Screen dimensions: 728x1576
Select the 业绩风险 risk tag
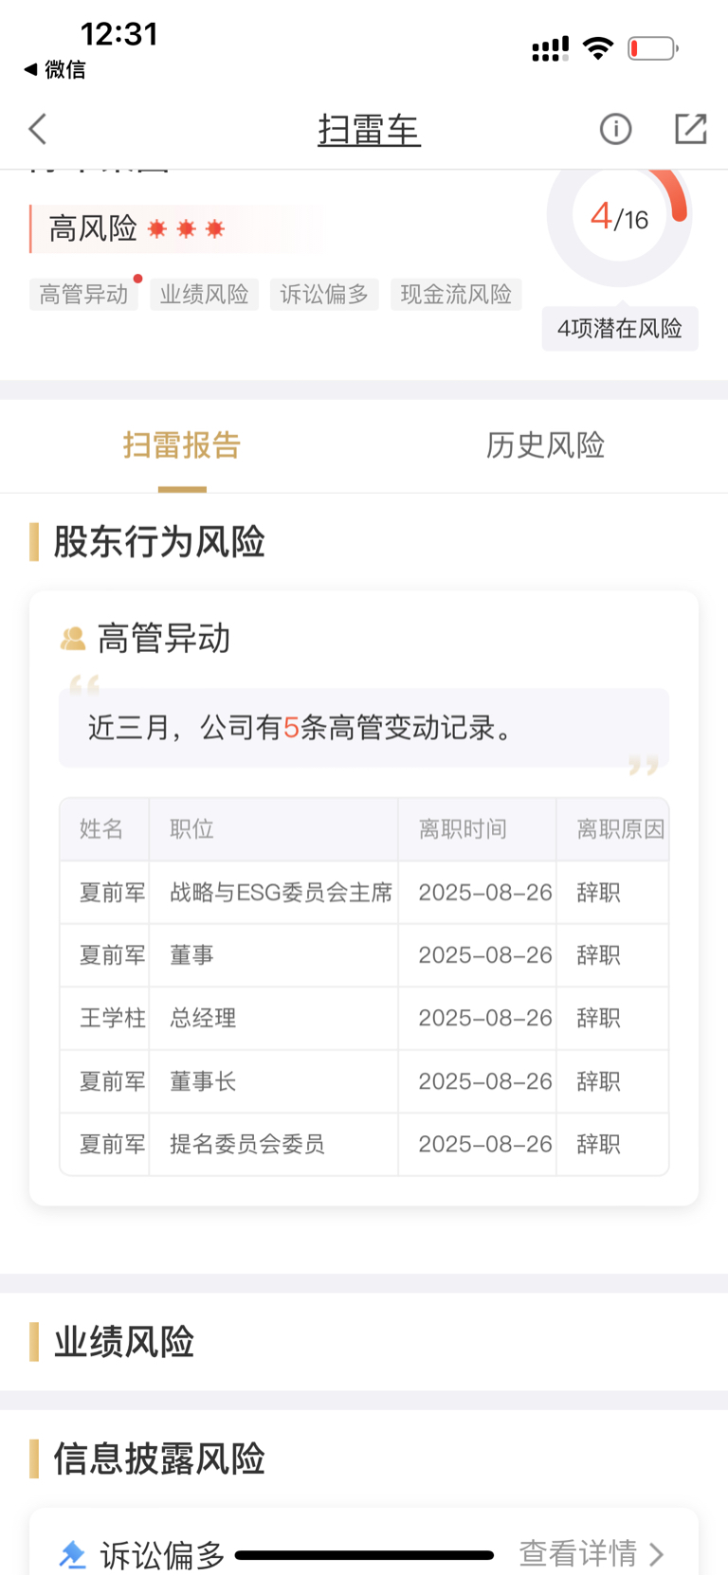tap(204, 295)
